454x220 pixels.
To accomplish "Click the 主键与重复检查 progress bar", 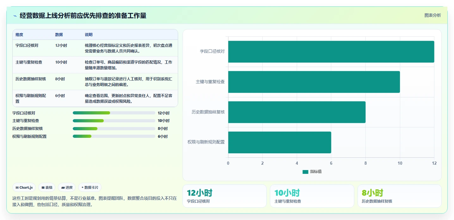I will 114,121.
